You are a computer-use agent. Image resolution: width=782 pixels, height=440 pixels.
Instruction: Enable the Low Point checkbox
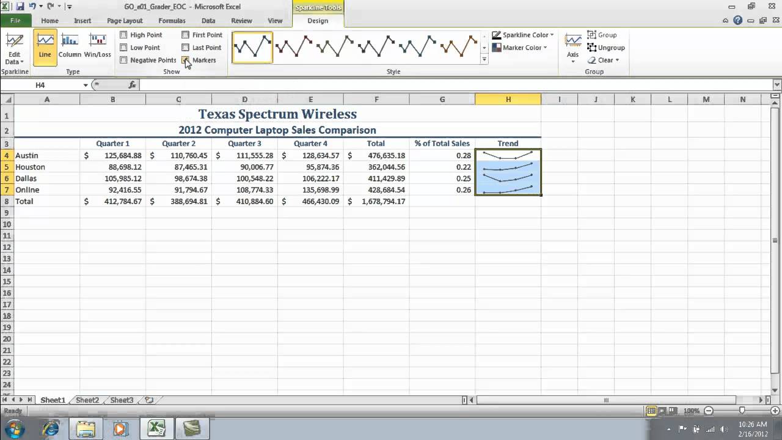(123, 48)
